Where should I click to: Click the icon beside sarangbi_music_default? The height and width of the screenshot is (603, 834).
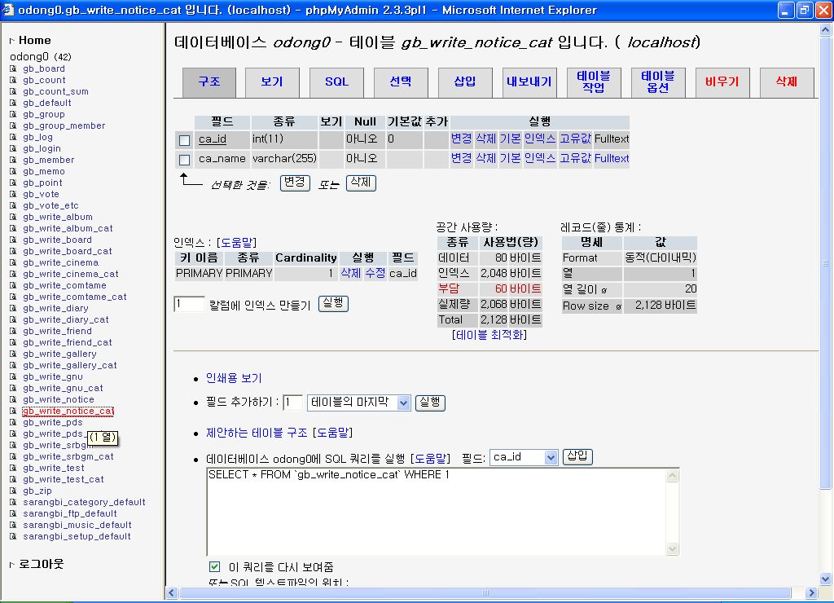point(13,526)
